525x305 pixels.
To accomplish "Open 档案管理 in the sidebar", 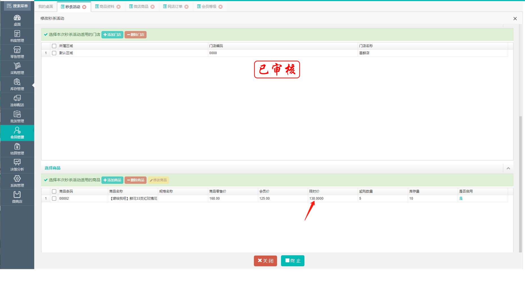I will (x=17, y=36).
